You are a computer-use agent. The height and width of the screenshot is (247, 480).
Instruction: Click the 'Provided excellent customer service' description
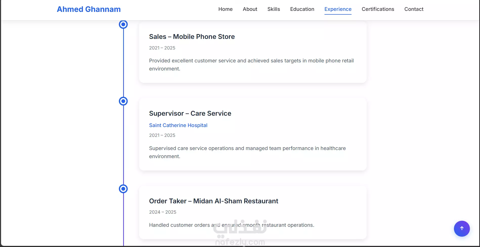(x=251, y=65)
